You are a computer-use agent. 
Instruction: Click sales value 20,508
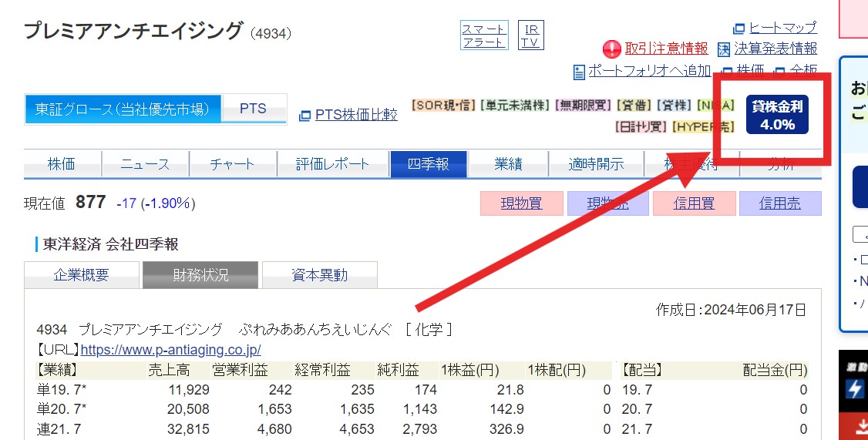[x=188, y=409]
